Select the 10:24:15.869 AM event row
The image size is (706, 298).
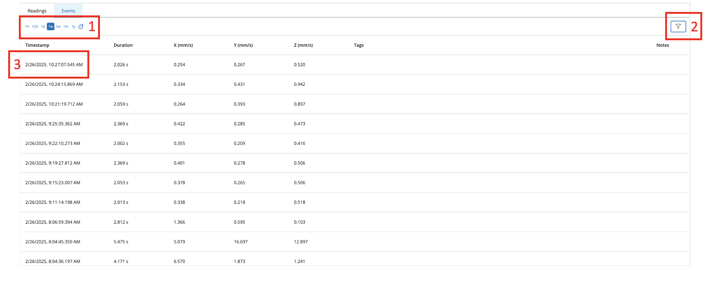54,84
